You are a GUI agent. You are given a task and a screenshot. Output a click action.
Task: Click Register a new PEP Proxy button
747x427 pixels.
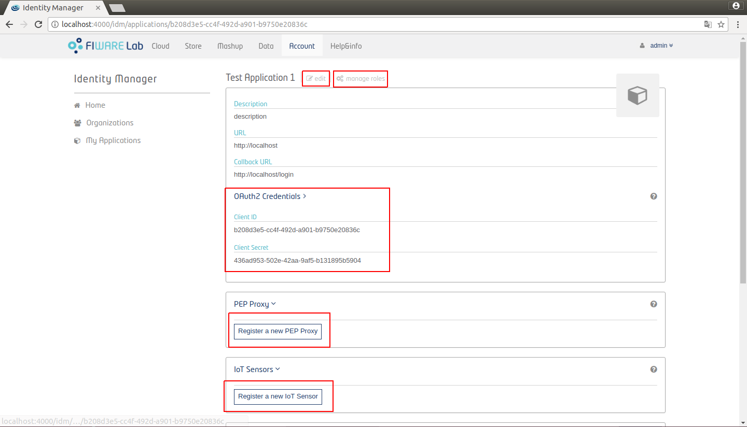[x=278, y=331]
